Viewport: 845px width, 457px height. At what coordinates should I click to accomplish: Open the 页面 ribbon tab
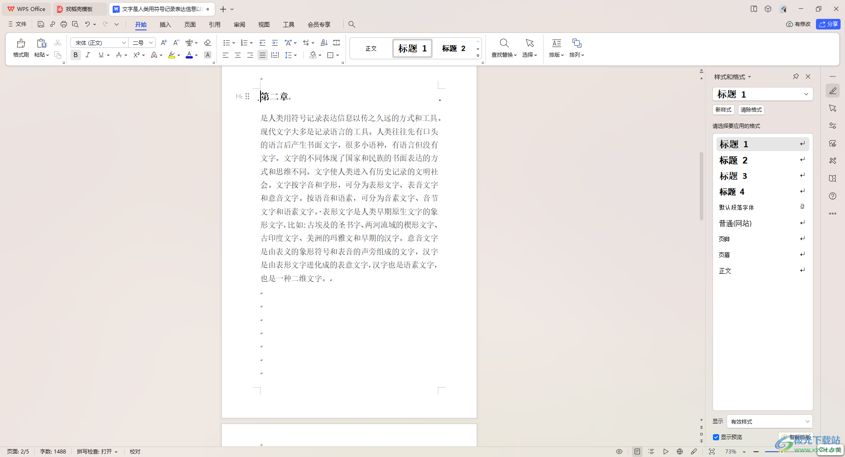(190, 25)
